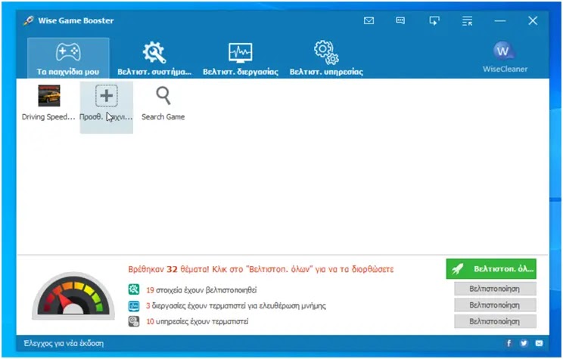Click '10 υπηρεσίες έχουν τερματιστεί' text
This screenshot has width=563, height=359.
[x=197, y=321]
